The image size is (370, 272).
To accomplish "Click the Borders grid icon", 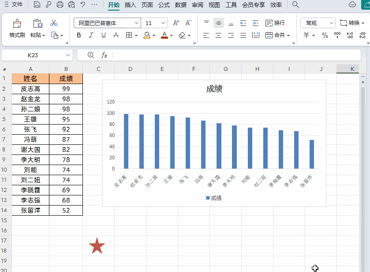I will [x=129, y=35].
